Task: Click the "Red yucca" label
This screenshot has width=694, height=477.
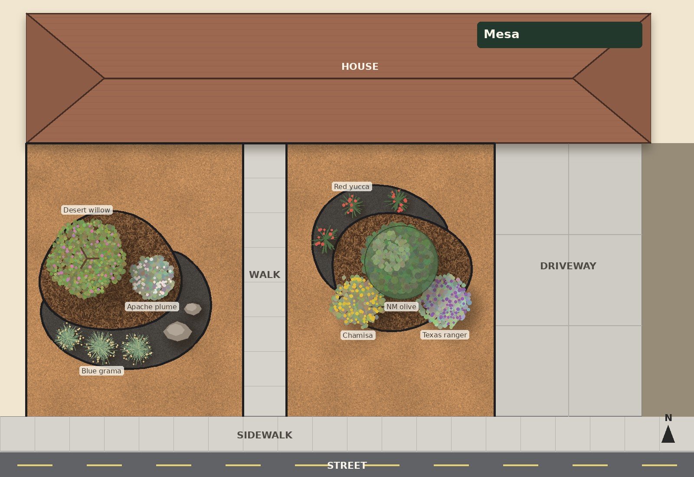Action: click(352, 186)
